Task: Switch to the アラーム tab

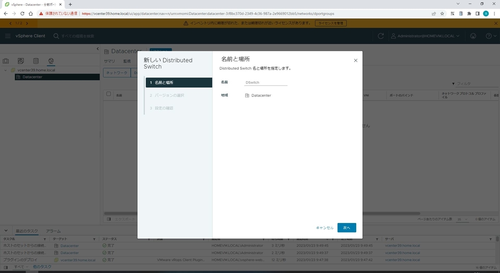Action: click(x=53, y=231)
